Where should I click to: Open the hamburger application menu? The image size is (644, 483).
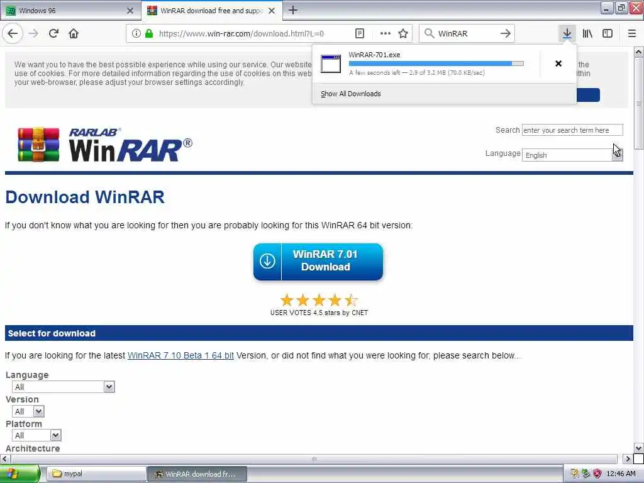[x=632, y=33]
